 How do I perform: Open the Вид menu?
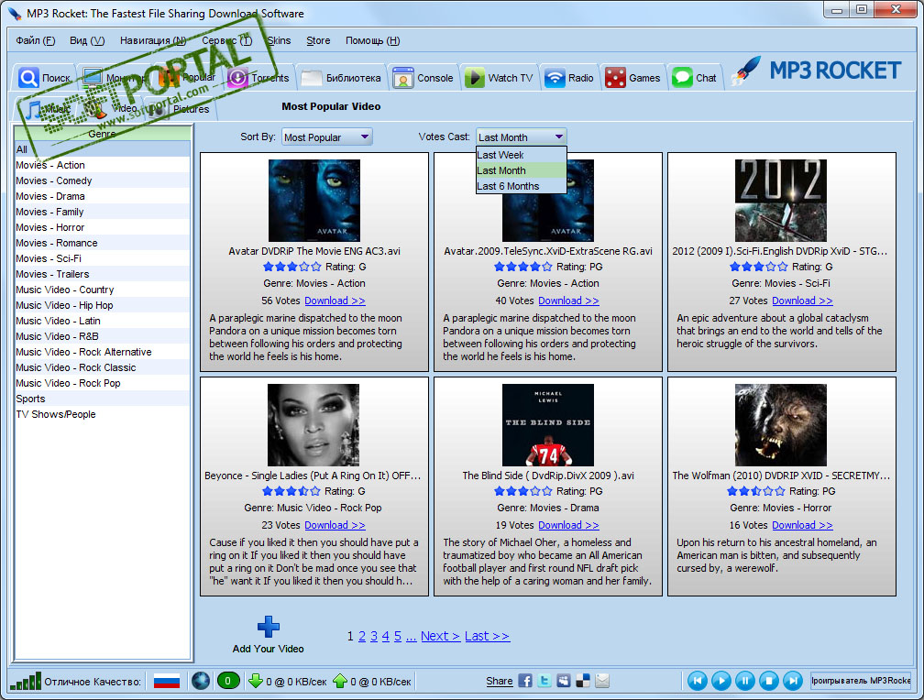[x=87, y=40]
